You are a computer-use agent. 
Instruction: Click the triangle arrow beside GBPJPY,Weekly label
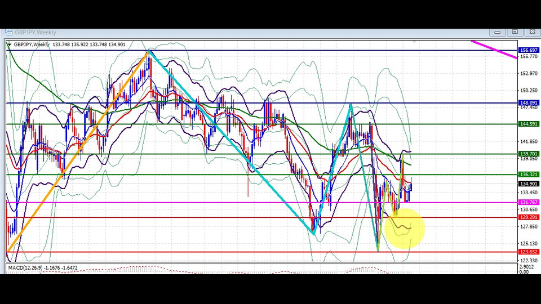pos(10,44)
